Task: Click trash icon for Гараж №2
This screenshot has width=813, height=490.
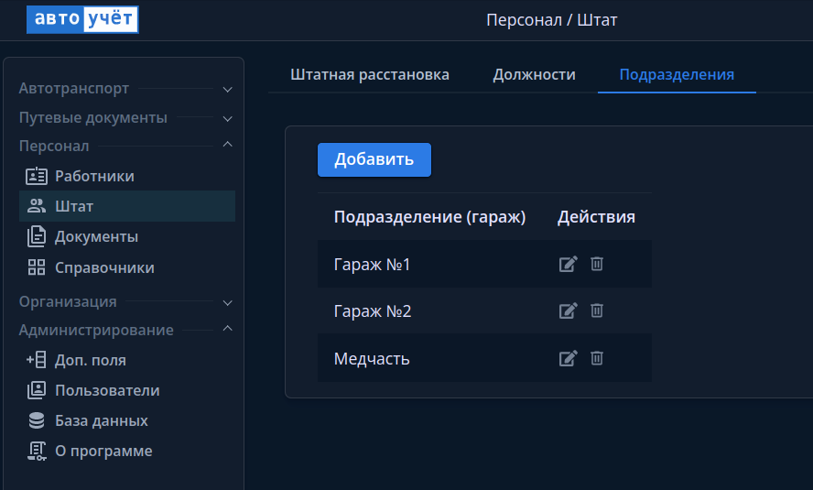Action: [x=597, y=310]
